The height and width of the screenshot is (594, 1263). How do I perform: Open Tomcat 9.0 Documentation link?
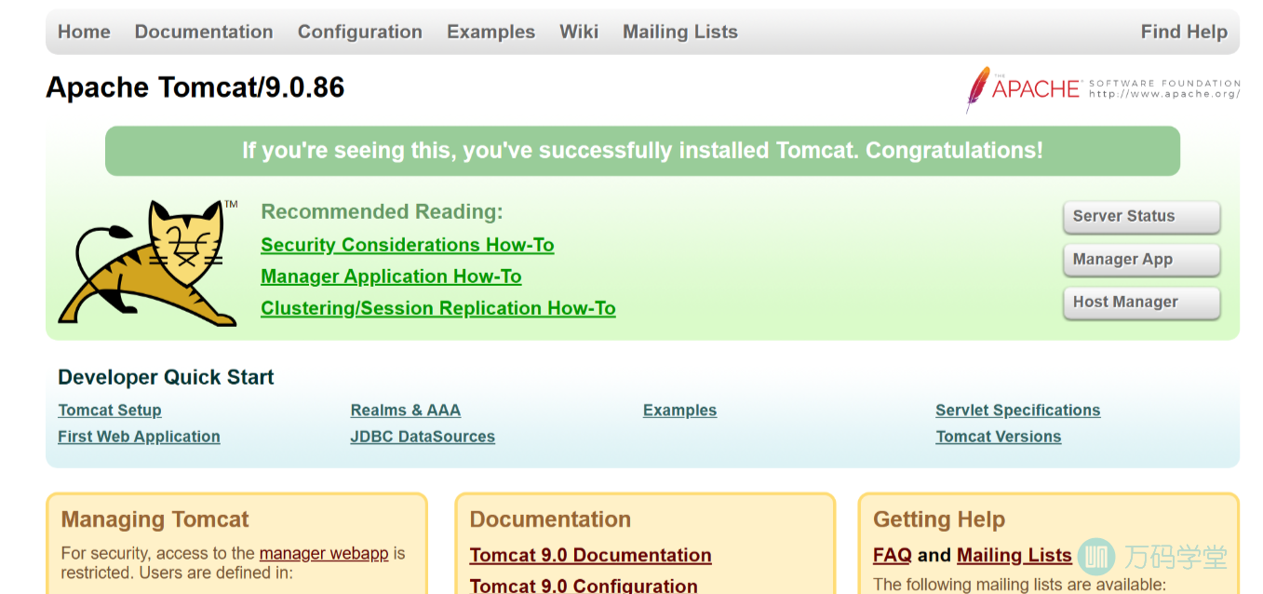click(591, 555)
